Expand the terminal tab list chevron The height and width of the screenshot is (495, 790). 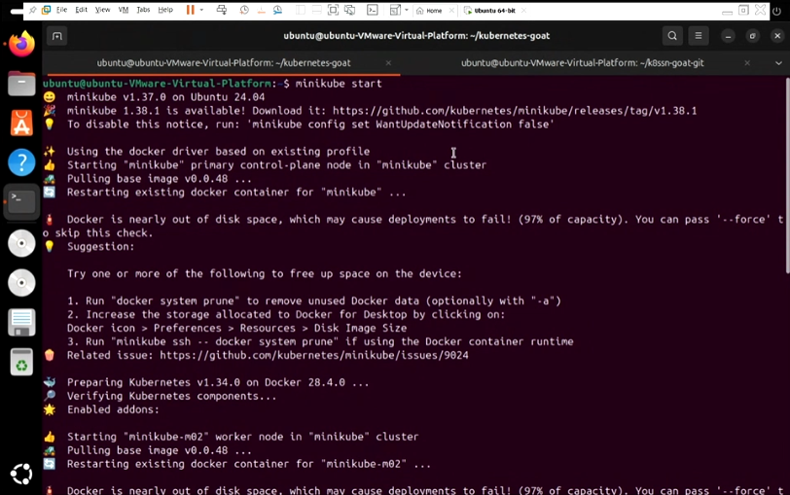[x=778, y=63]
